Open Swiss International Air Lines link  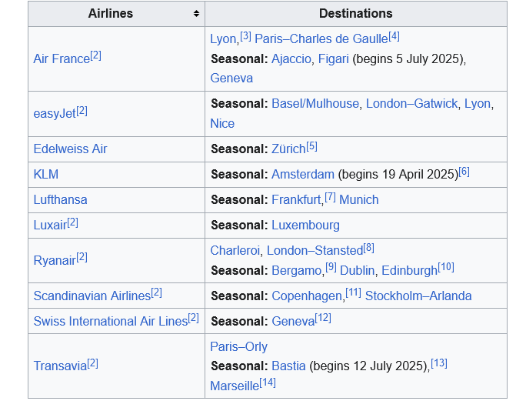[x=110, y=322]
